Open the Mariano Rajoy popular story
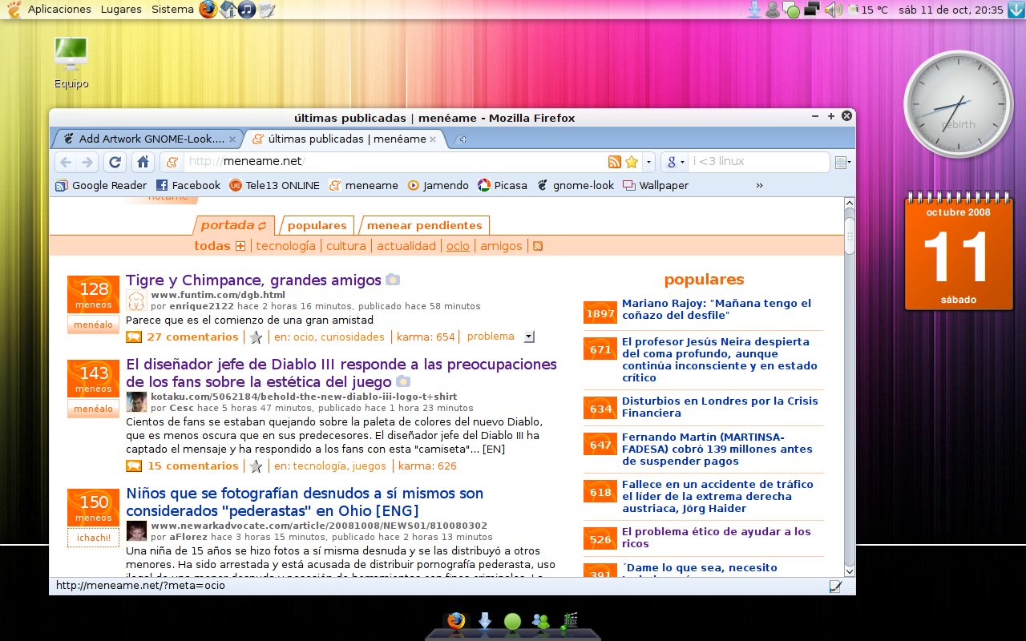Screen dimensions: 1026x641 coord(717,309)
